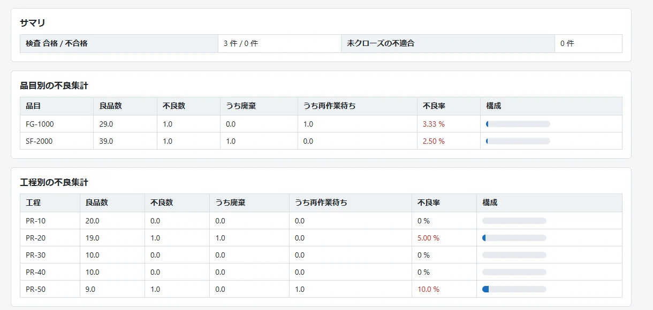The width and height of the screenshot is (653, 310).
Task: Click the 検査 合格 / 不合格 label
Action: click(57, 43)
